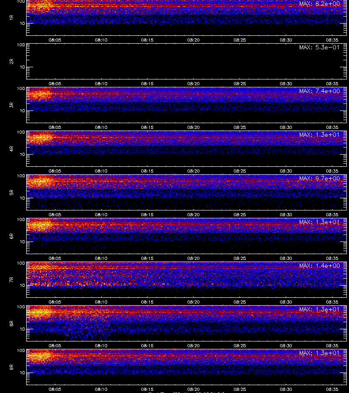349x393 pixels.
Task: Click the 6R panel axis label
Action: coord(11,236)
